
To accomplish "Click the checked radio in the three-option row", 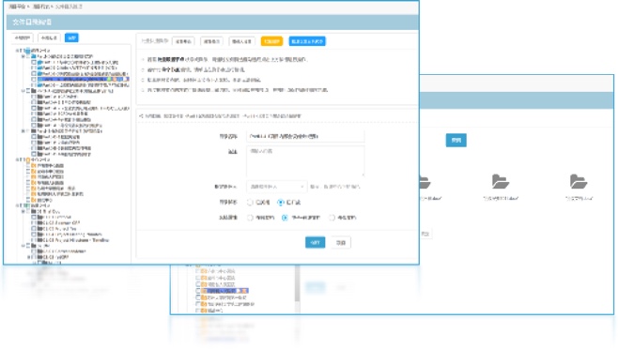I will tap(285, 218).
